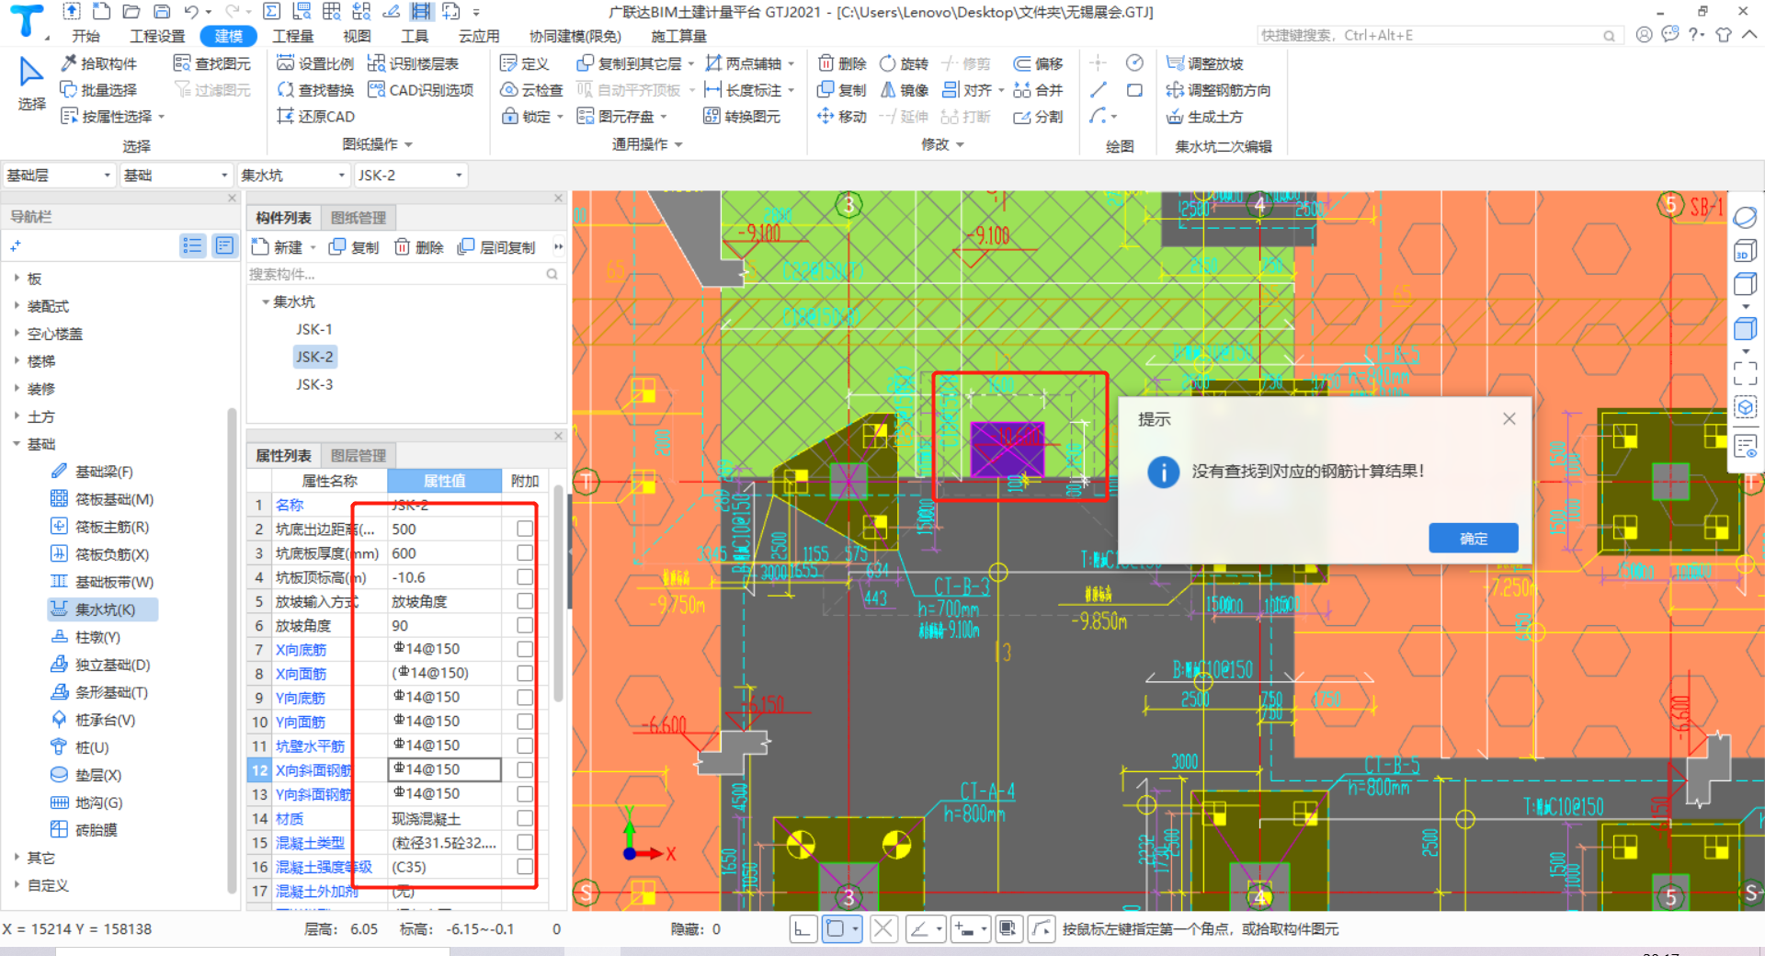Select 筏板基础(M) in navigation tree
This screenshot has height=956, width=1765.
pos(103,499)
